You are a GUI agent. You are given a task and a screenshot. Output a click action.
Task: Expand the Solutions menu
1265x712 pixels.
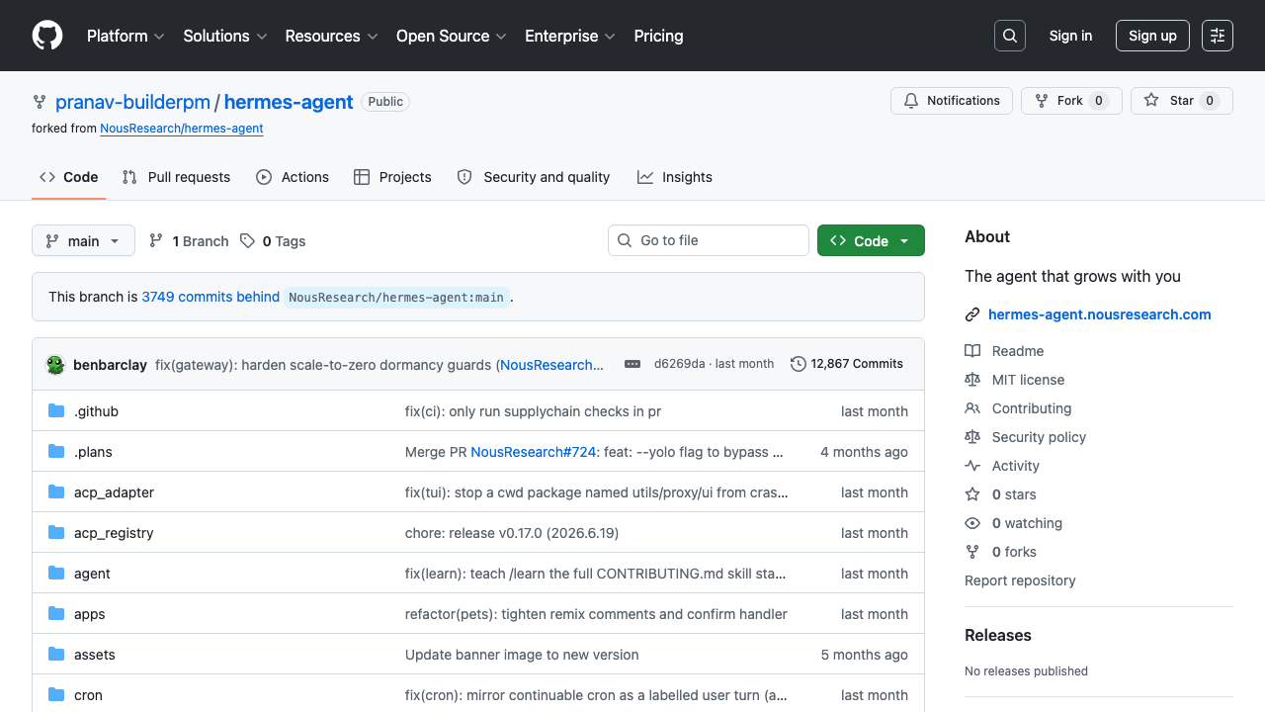(x=225, y=36)
